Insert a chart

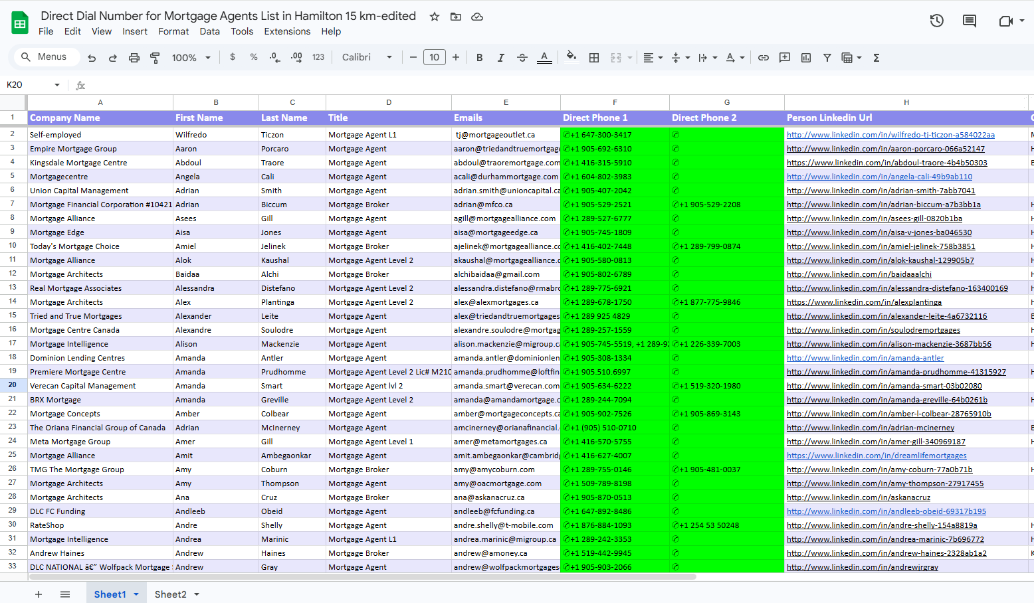(806, 58)
